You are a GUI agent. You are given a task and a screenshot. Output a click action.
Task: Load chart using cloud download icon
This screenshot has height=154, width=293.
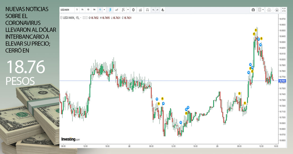coord(269,10)
